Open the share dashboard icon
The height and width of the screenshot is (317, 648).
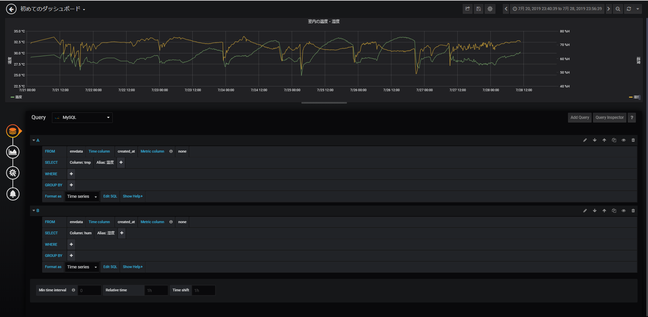click(x=467, y=9)
